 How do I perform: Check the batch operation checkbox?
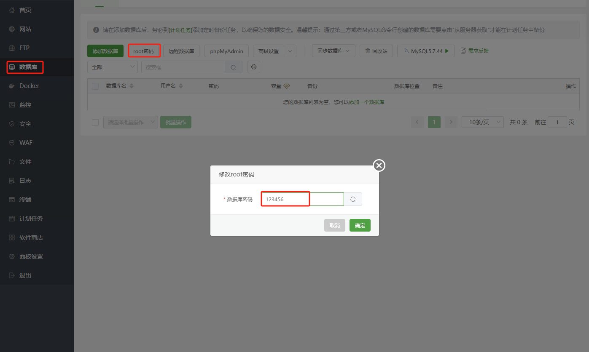pos(94,122)
